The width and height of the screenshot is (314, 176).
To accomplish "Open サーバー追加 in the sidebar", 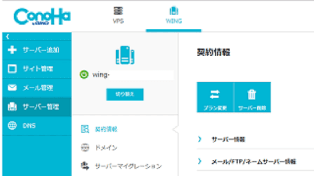I will [37, 50].
